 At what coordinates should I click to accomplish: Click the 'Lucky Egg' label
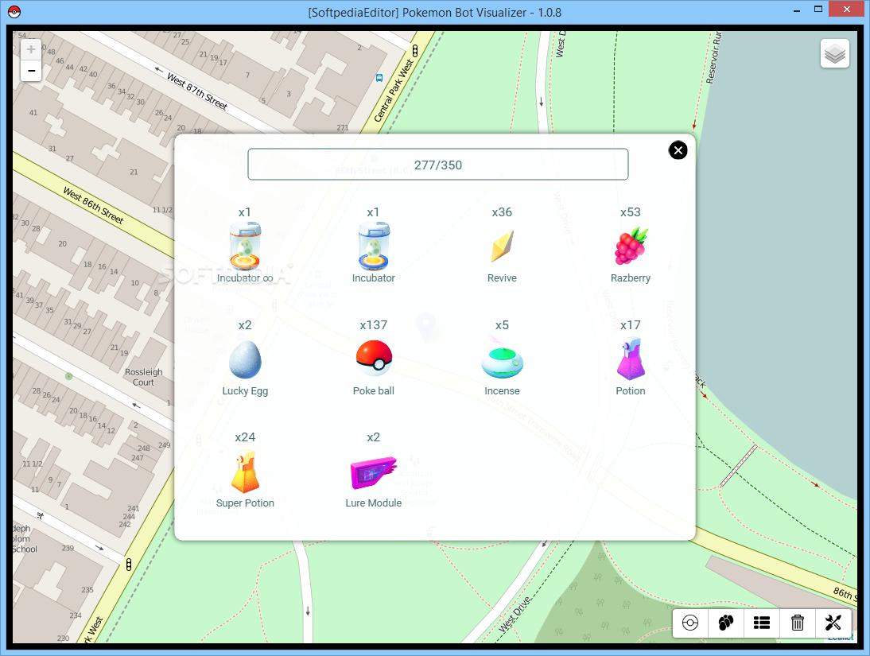[x=245, y=390]
